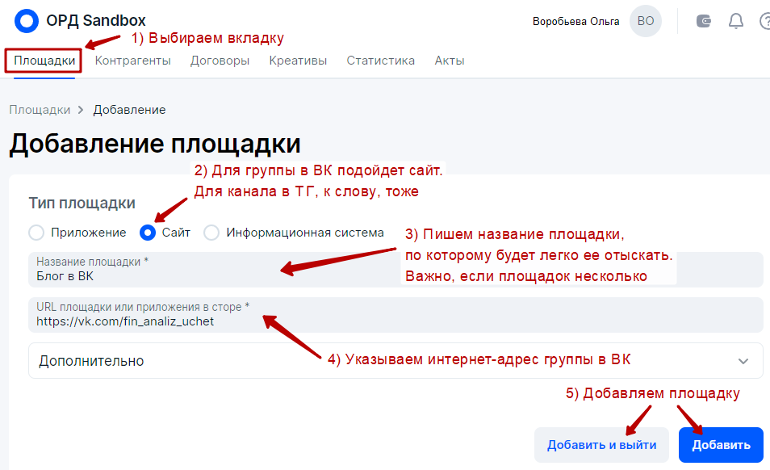Click the Добавление breadcrumb text
The width and height of the screenshot is (770, 470).
pyautogui.click(x=129, y=110)
